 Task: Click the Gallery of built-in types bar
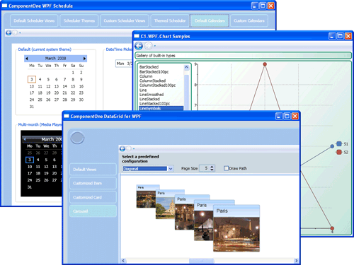(243, 56)
